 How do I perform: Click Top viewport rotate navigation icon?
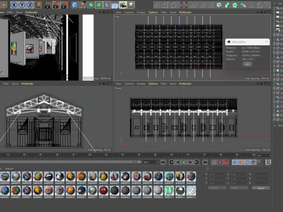click(265, 12)
